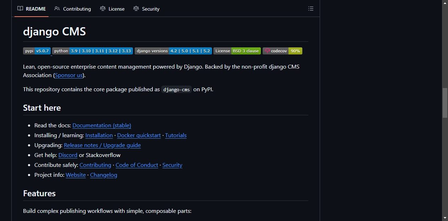
Task: Click the codecov 90% badge
Action: (x=282, y=51)
